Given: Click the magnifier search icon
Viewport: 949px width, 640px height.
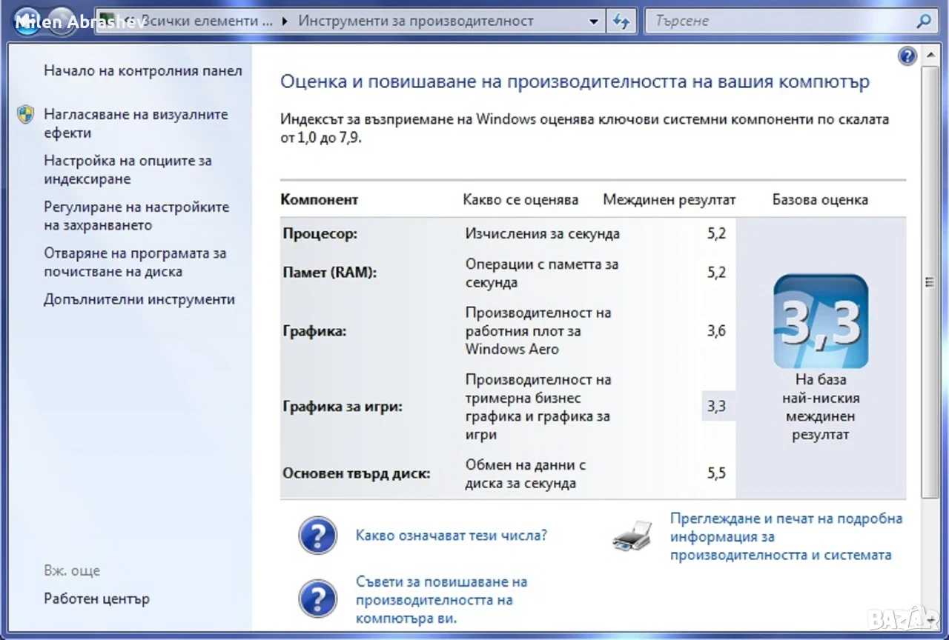Looking at the screenshot, I should click(x=924, y=21).
